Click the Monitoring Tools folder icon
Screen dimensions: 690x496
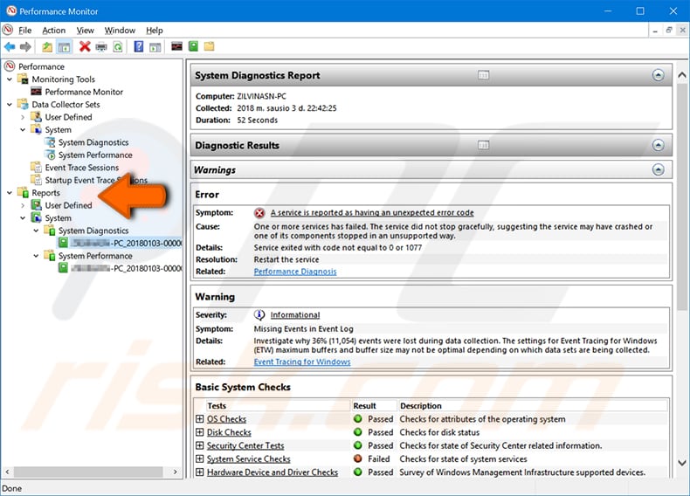click(23, 79)
